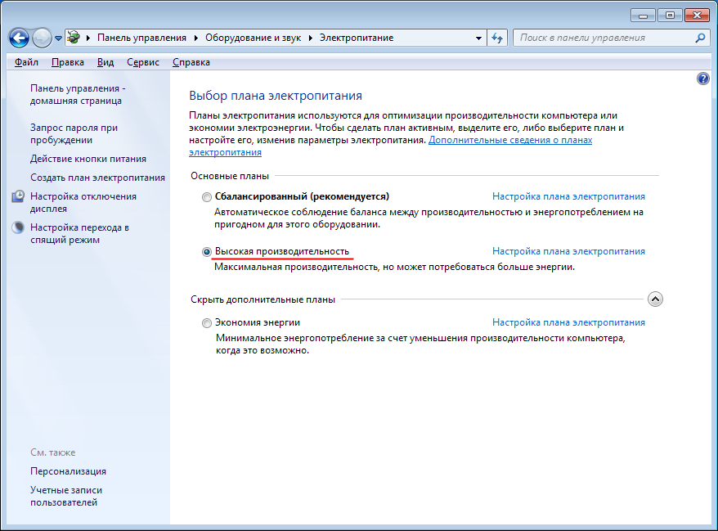The height and width of the screenshot is (531, 718).
Task: Click Электропитание breadcrumb segment
Action: pos(357,38)
